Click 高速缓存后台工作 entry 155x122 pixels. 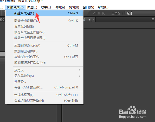pyautogui.click(x=44, y=57)
